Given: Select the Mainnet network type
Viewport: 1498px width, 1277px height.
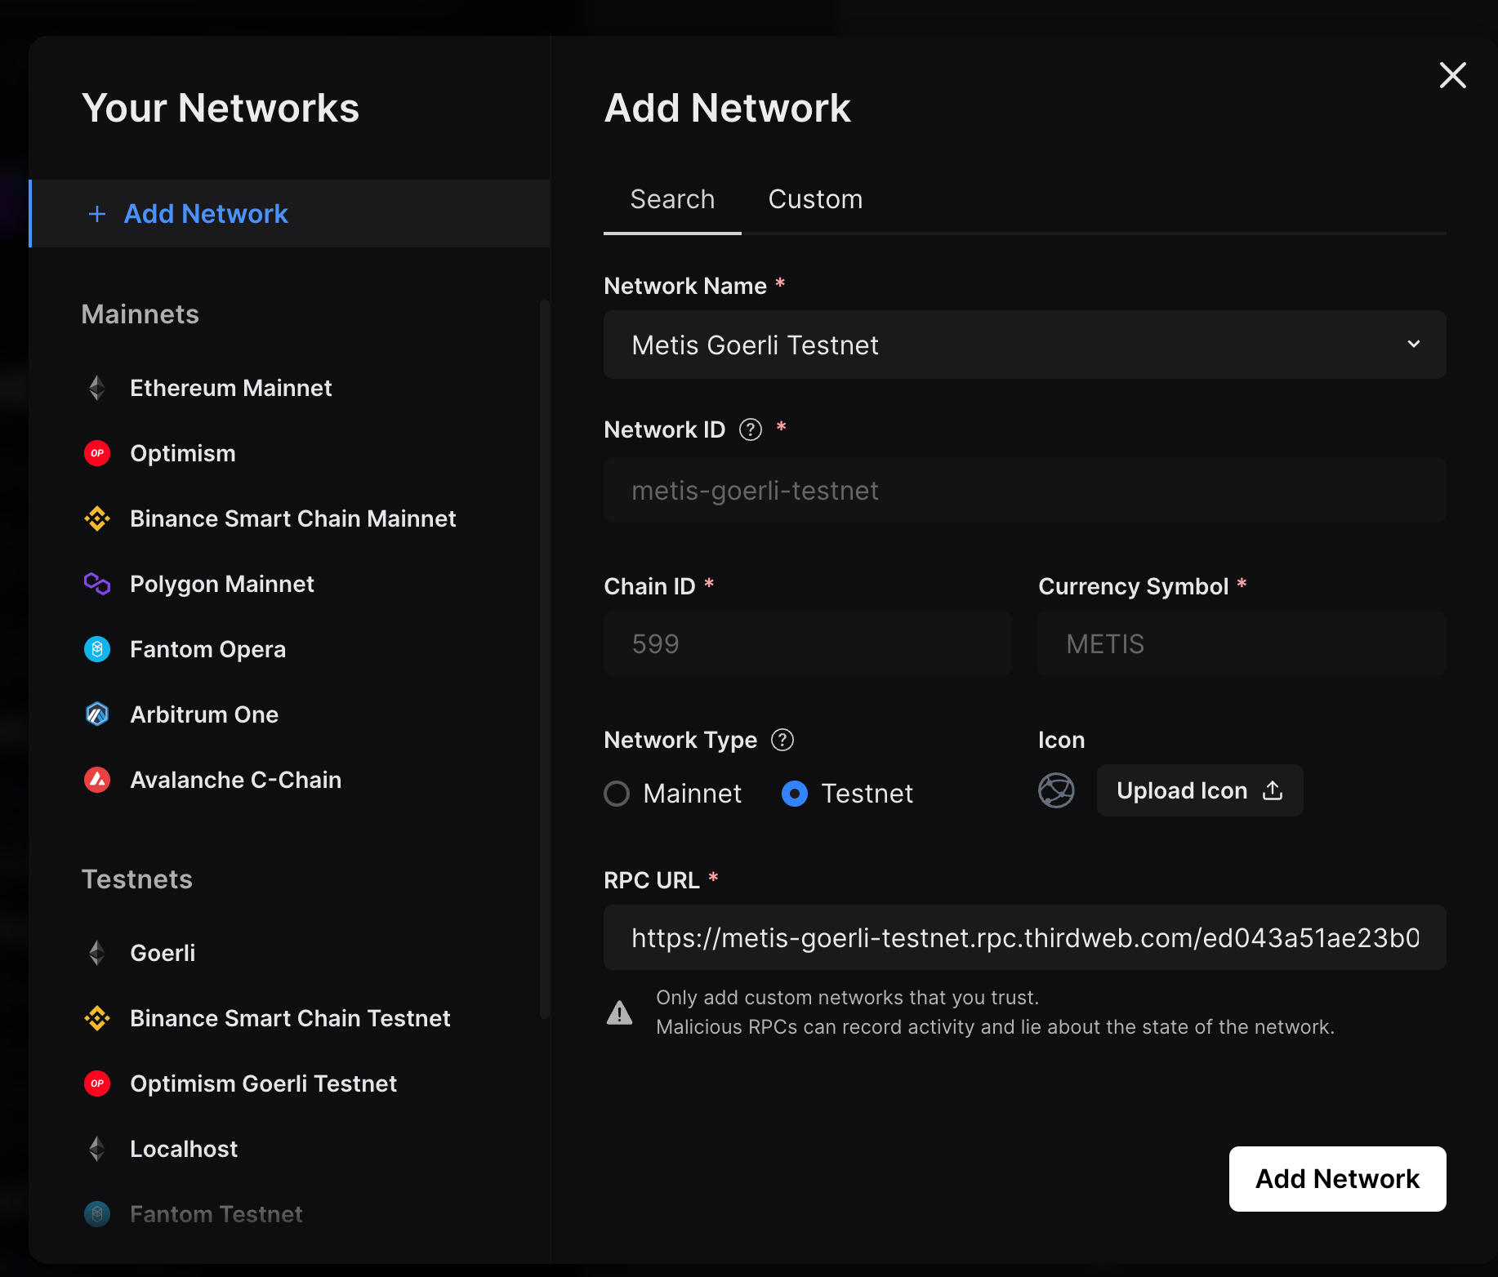Looking at the screenshot, I should pyautogui.click(x=617, y=793).
